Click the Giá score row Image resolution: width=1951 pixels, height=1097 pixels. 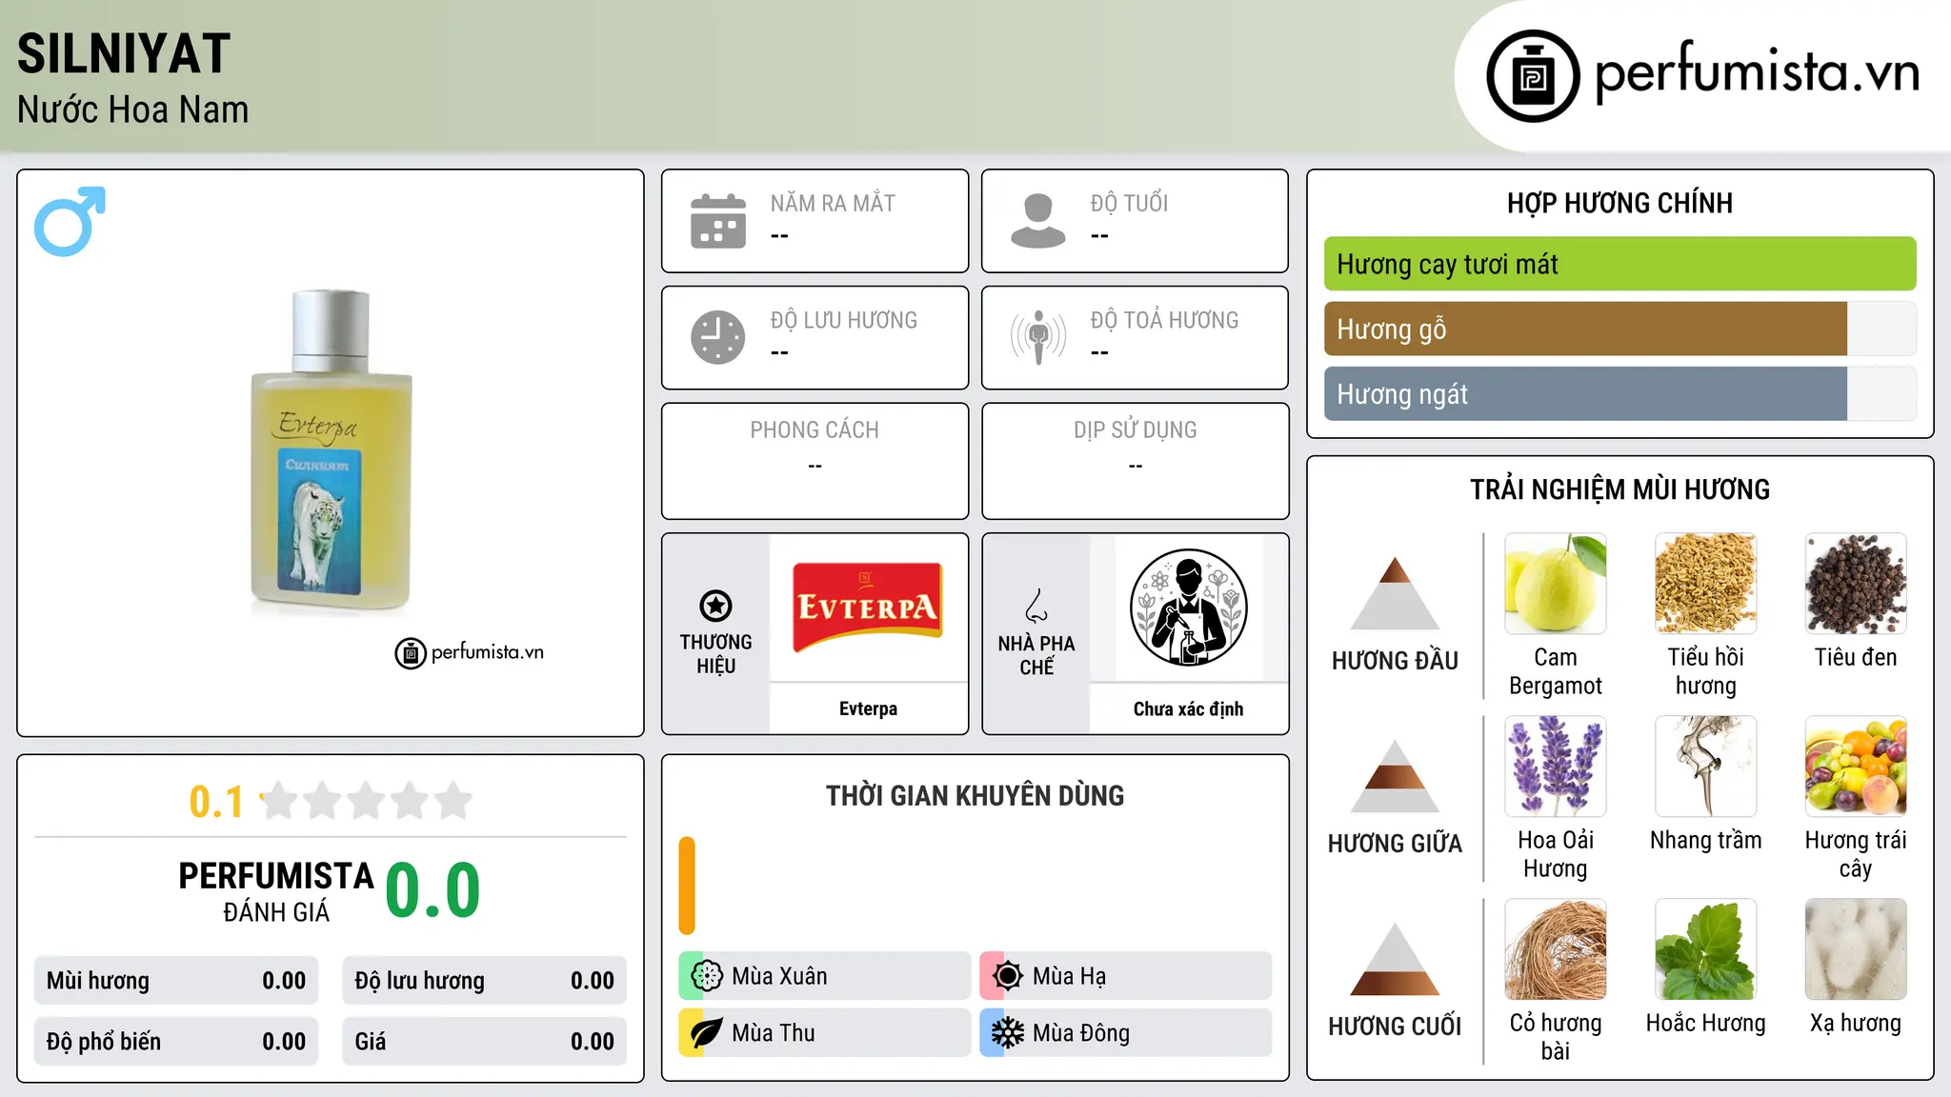[484, 1042]
